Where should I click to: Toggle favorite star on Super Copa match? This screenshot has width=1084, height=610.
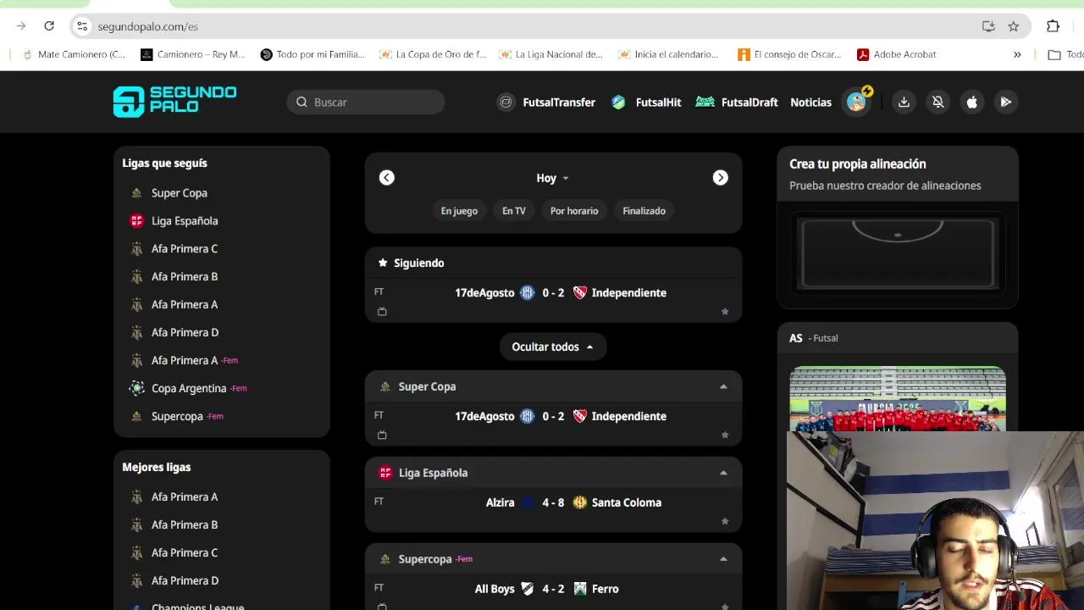pos(725,435)
